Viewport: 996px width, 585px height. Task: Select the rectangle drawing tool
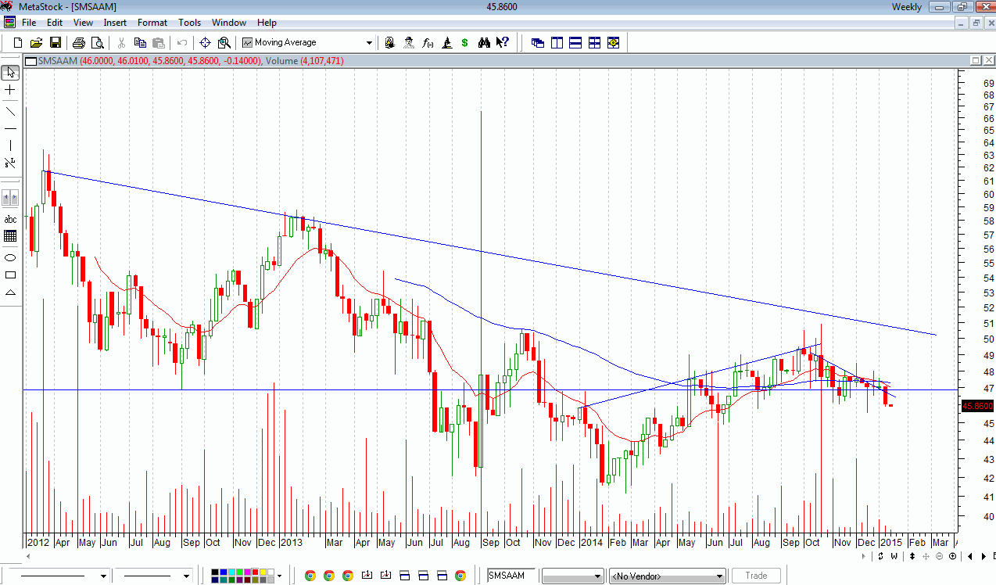[x=10, y=275]
